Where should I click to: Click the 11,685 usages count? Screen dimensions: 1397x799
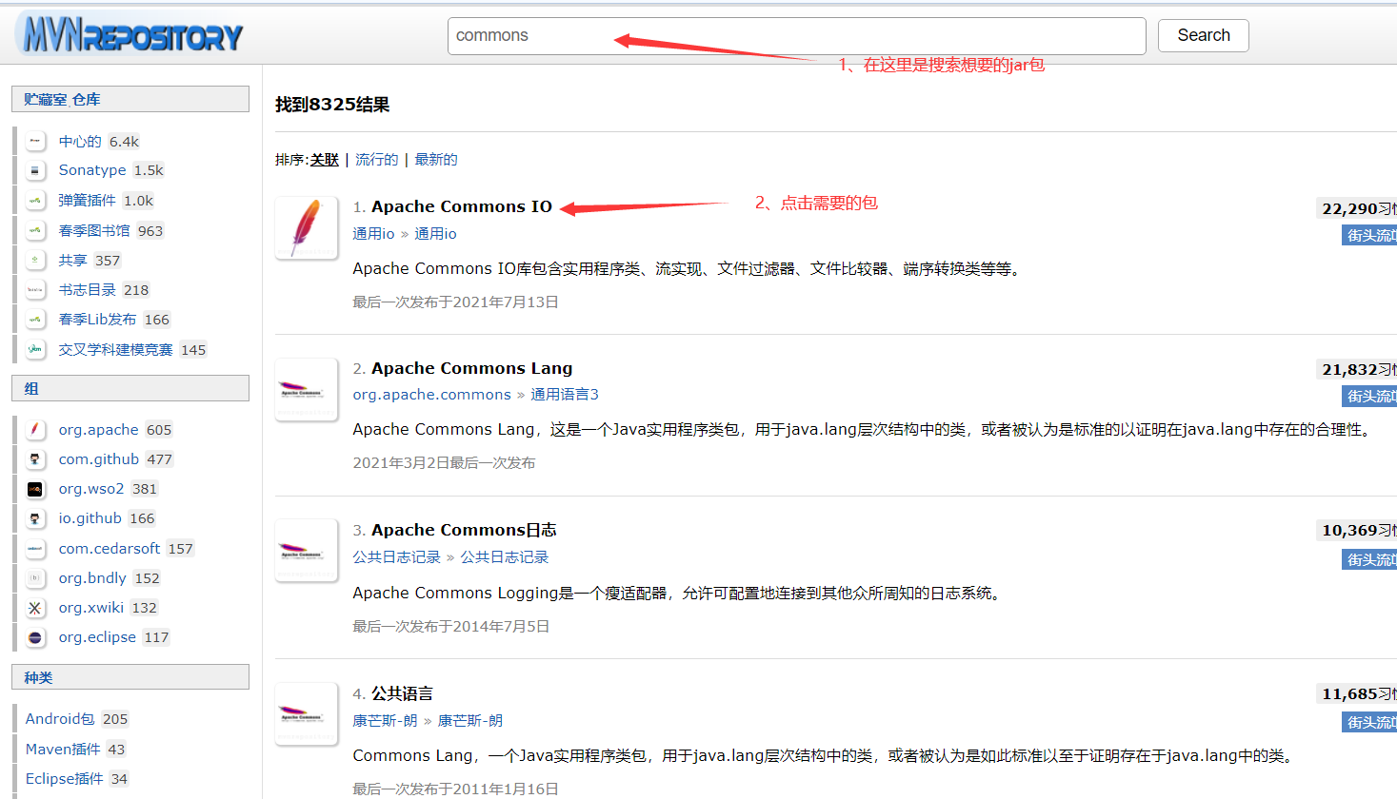pyautogui.click(x=1358, y=693)
